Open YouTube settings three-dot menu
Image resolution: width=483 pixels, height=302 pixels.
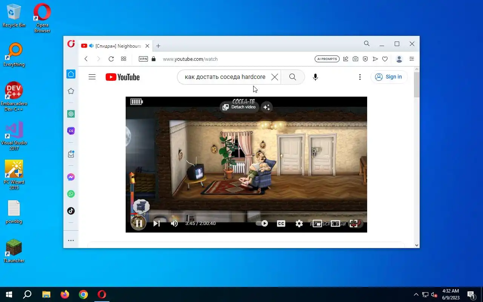pyautogui.click(x=360, y=77)
